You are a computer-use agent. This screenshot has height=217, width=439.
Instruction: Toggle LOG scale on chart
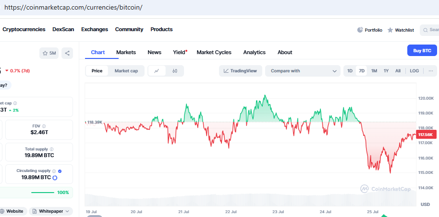(x=415, y=71)
